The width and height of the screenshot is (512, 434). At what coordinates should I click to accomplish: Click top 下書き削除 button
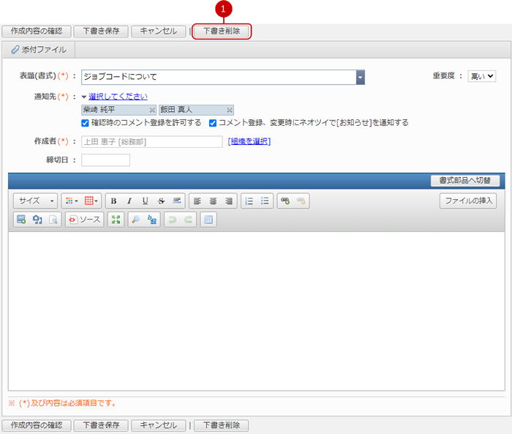pos(222,31)
